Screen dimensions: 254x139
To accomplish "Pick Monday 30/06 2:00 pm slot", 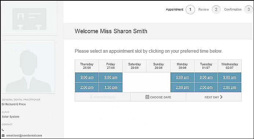I will [182, 87].
